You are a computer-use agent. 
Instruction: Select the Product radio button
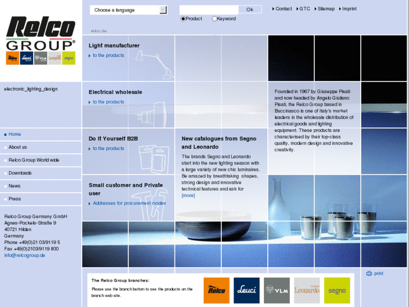coord(183,19)
